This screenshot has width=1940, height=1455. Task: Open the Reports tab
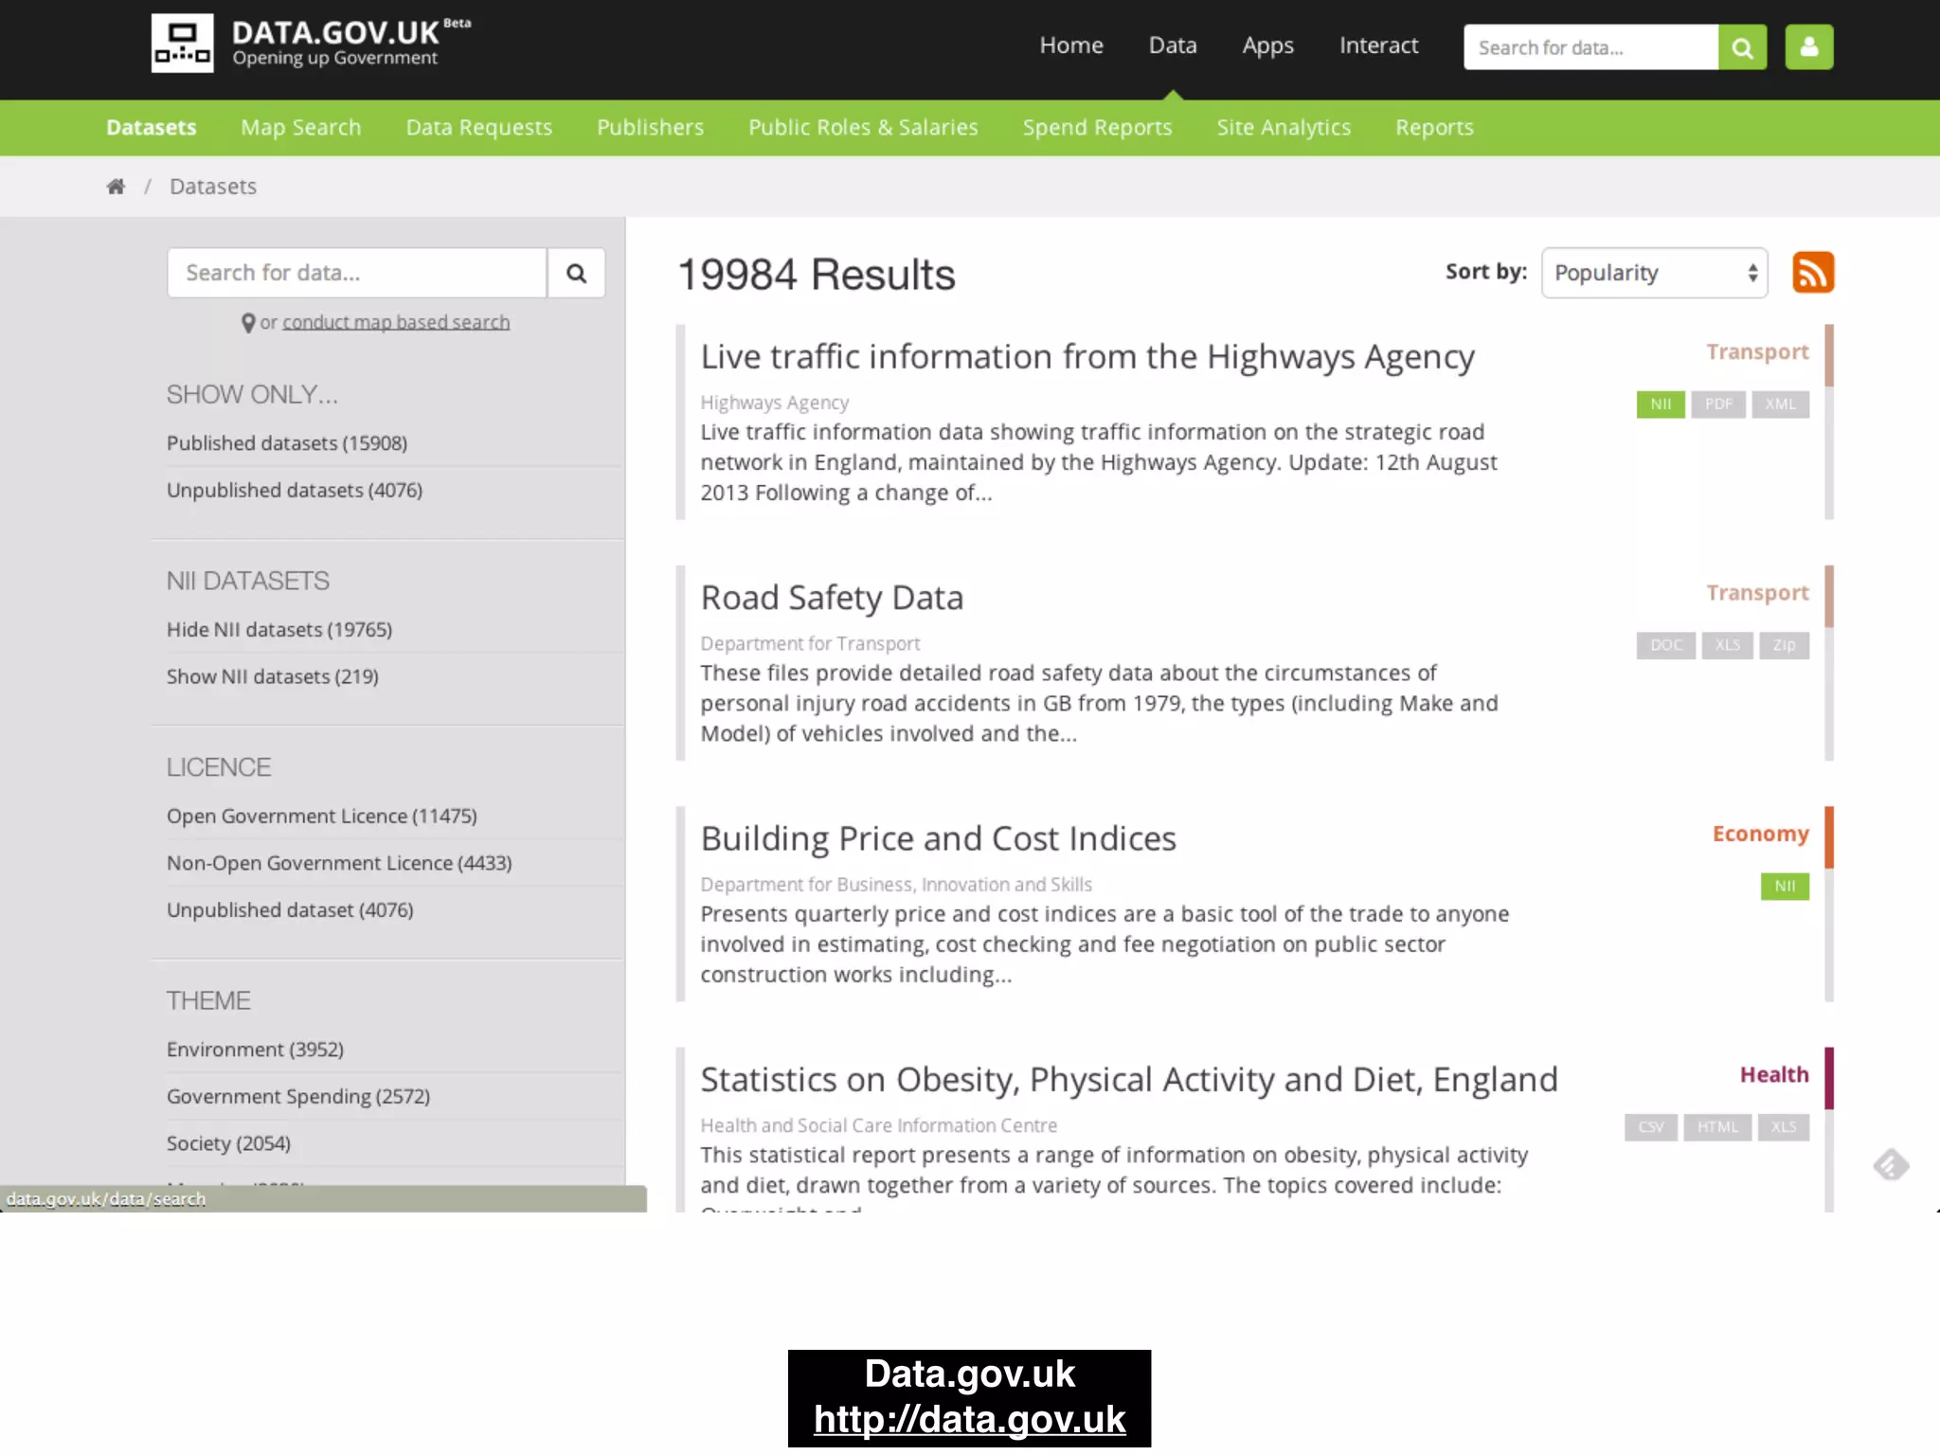coord(1434,128)
